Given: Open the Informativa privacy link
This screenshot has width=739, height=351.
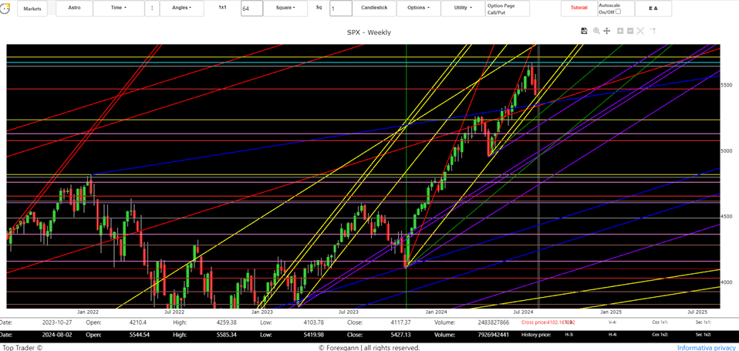Looking at the screenshot, I should click(706, 347).
